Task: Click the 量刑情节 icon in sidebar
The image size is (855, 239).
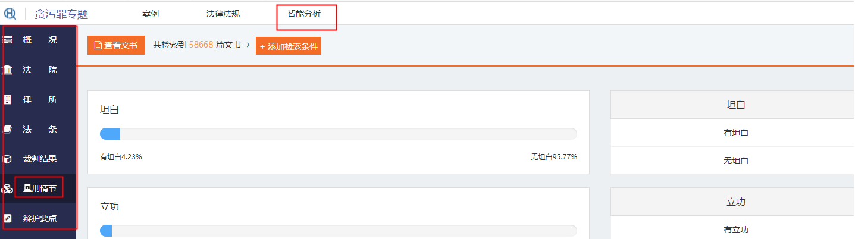Action: point(8,189)
